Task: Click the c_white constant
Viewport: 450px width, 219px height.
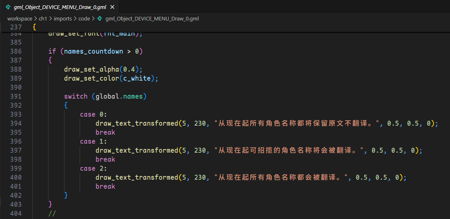Action: coord(137,79)
